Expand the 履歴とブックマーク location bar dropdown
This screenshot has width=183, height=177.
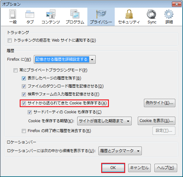(120, 151)
